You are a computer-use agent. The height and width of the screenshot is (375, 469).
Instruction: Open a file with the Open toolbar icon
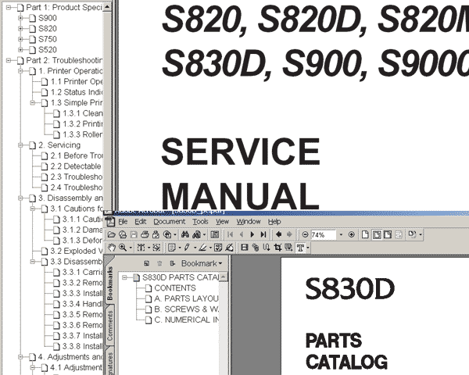112,234
